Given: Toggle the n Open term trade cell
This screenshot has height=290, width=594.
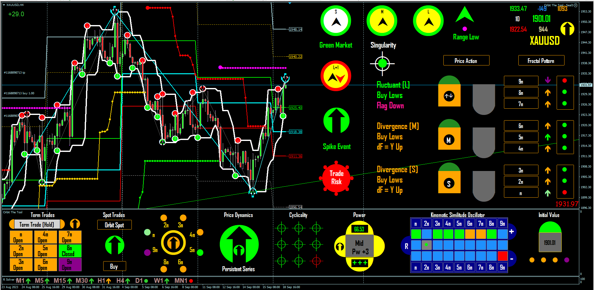Looking at the screenshot, I should click(21, 237).
